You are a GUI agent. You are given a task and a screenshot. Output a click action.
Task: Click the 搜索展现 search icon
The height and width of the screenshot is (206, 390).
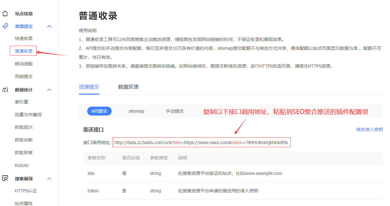[x=5, y=178]
